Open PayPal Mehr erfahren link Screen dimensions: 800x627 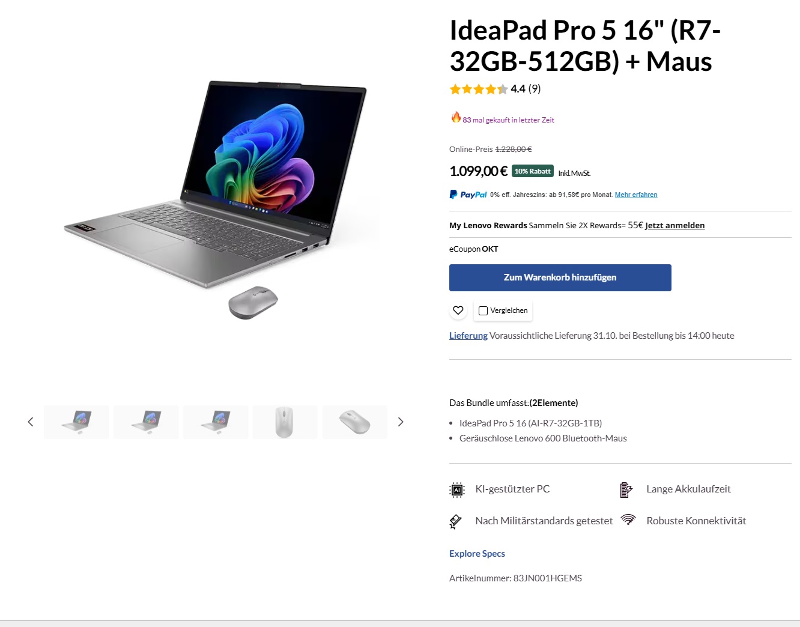point(636,195)
